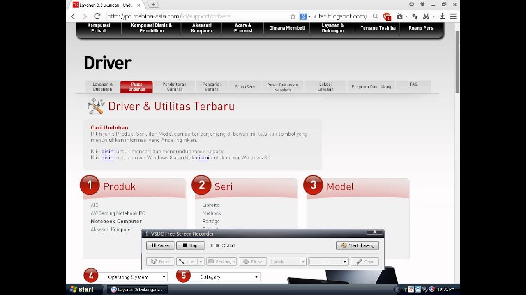Open the Operating System dropdown
526x295 pixels.
(x=132, y=277)
